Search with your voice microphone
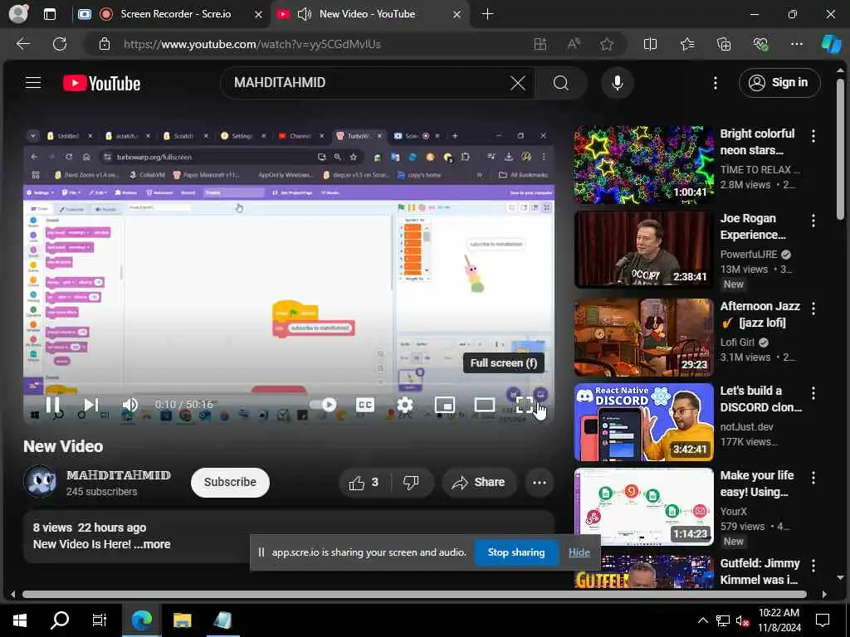 (x=617, y=83)
